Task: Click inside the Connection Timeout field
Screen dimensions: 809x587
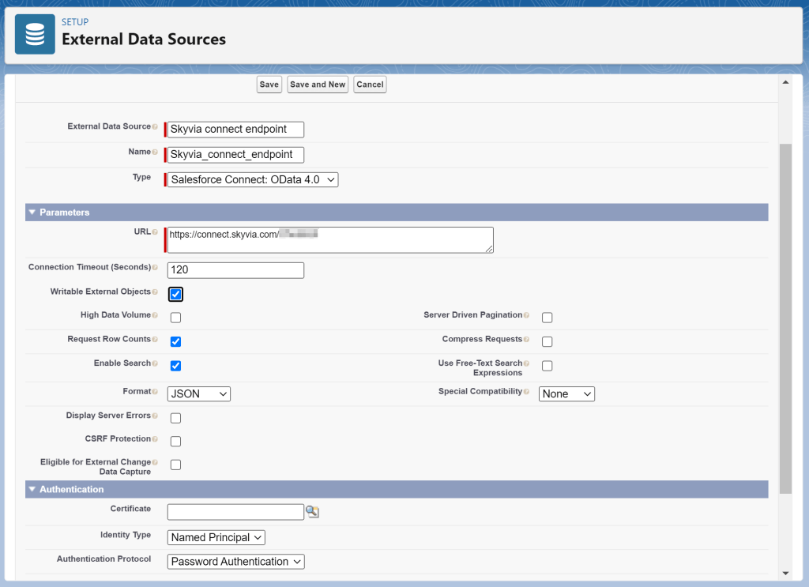Action: pyautogui.click(x=235, y=269)
